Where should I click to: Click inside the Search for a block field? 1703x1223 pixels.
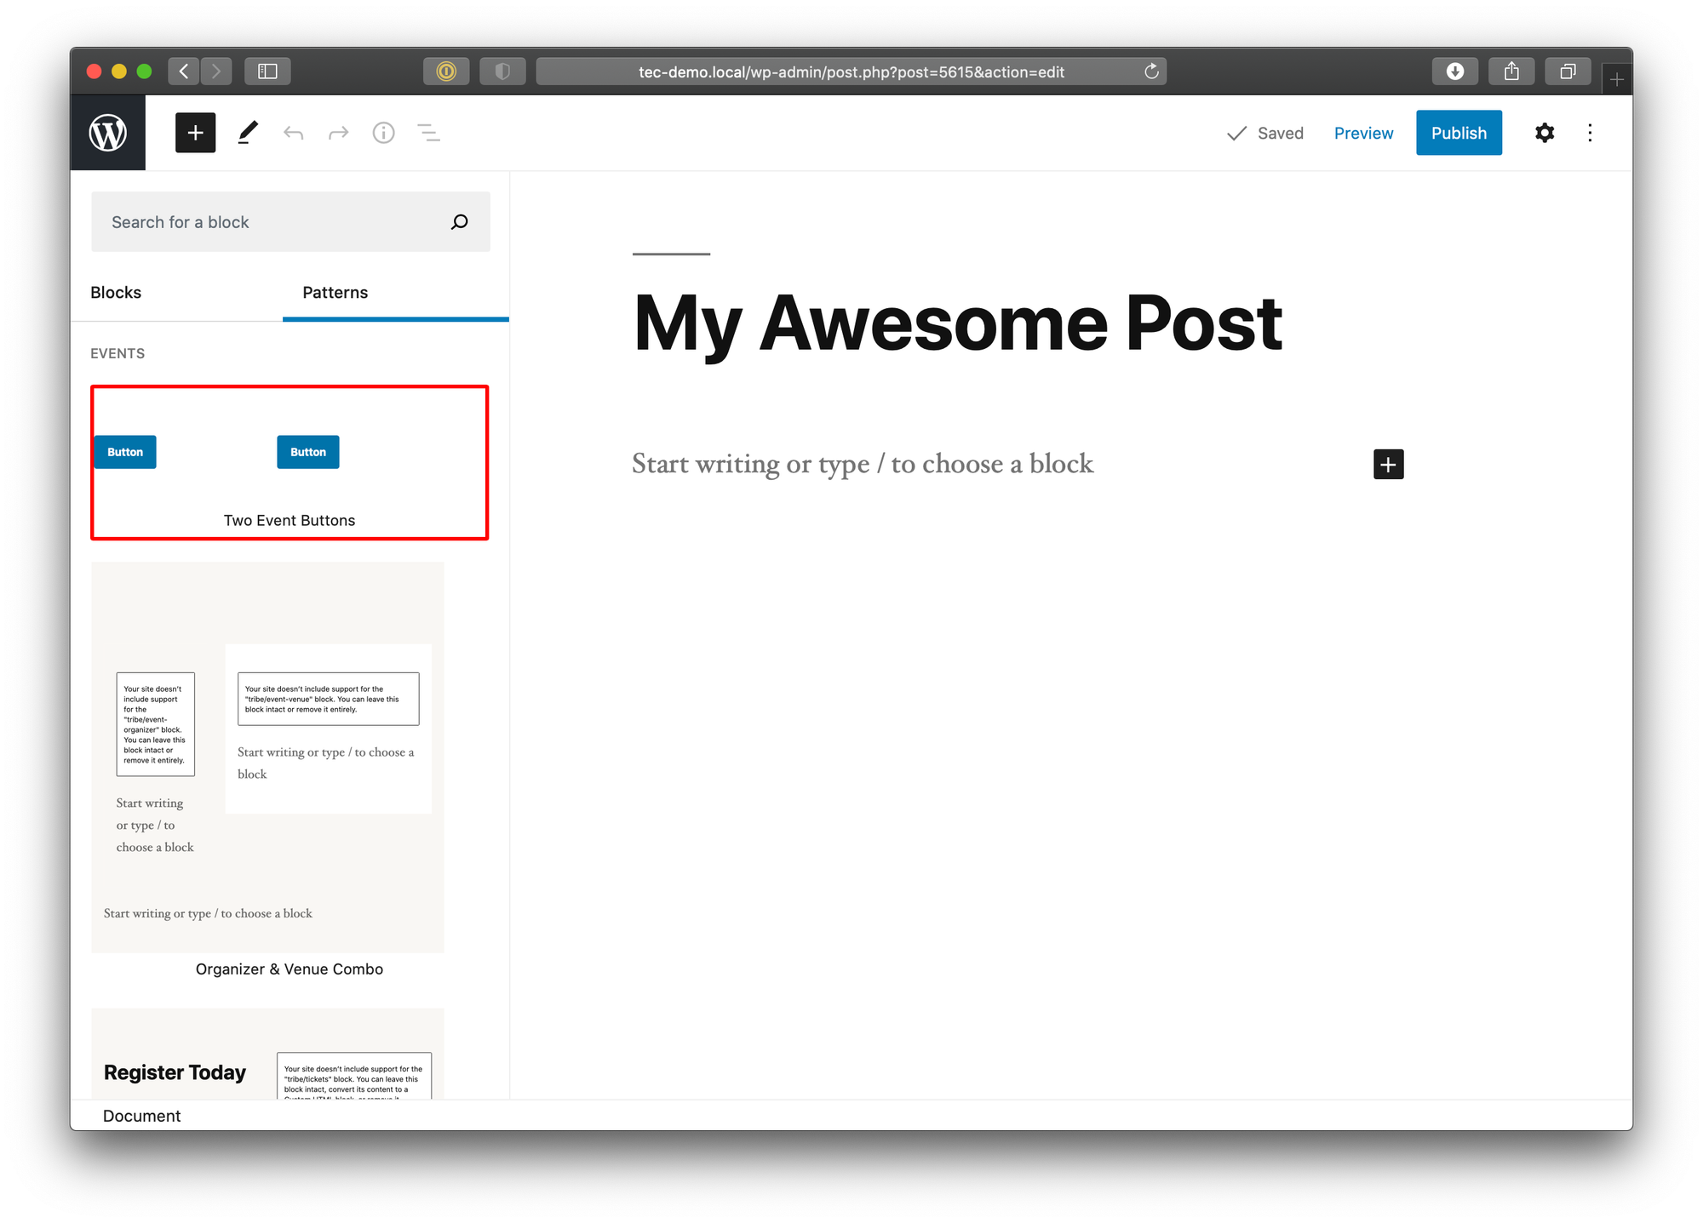point(255,221)
